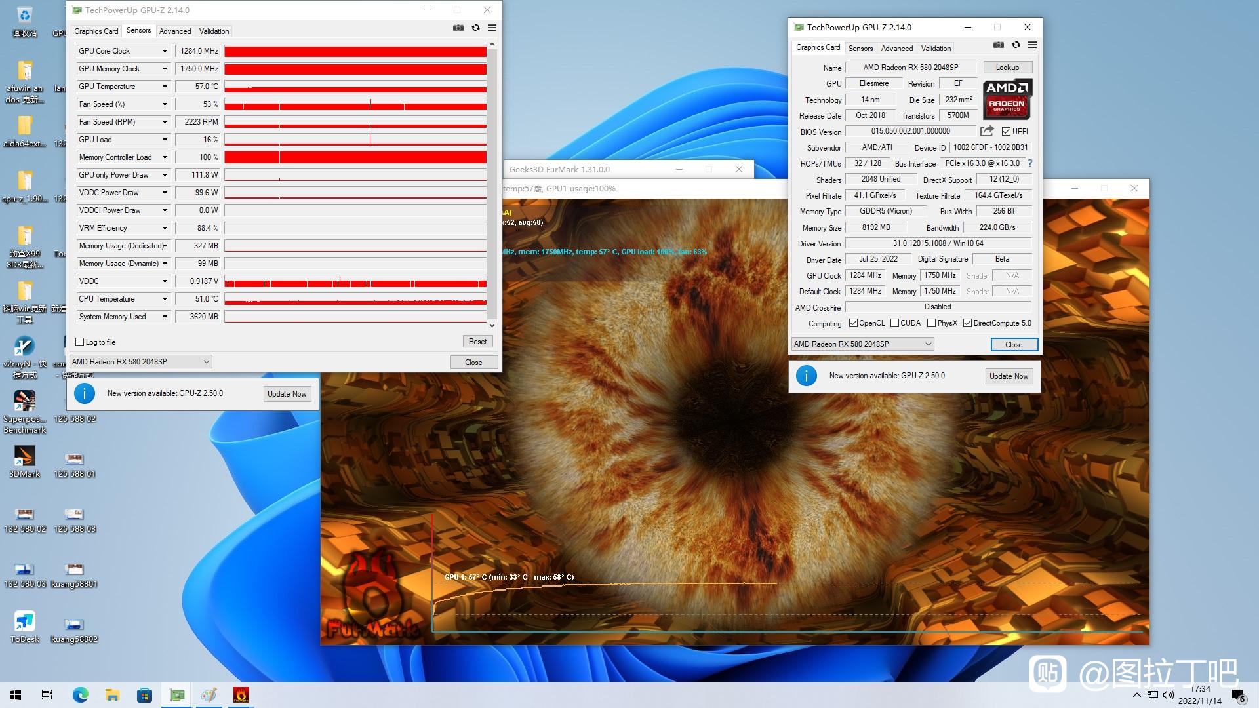Click the Bus Interface question mark icon
1259x708 pixels.
click(1029, 163)
